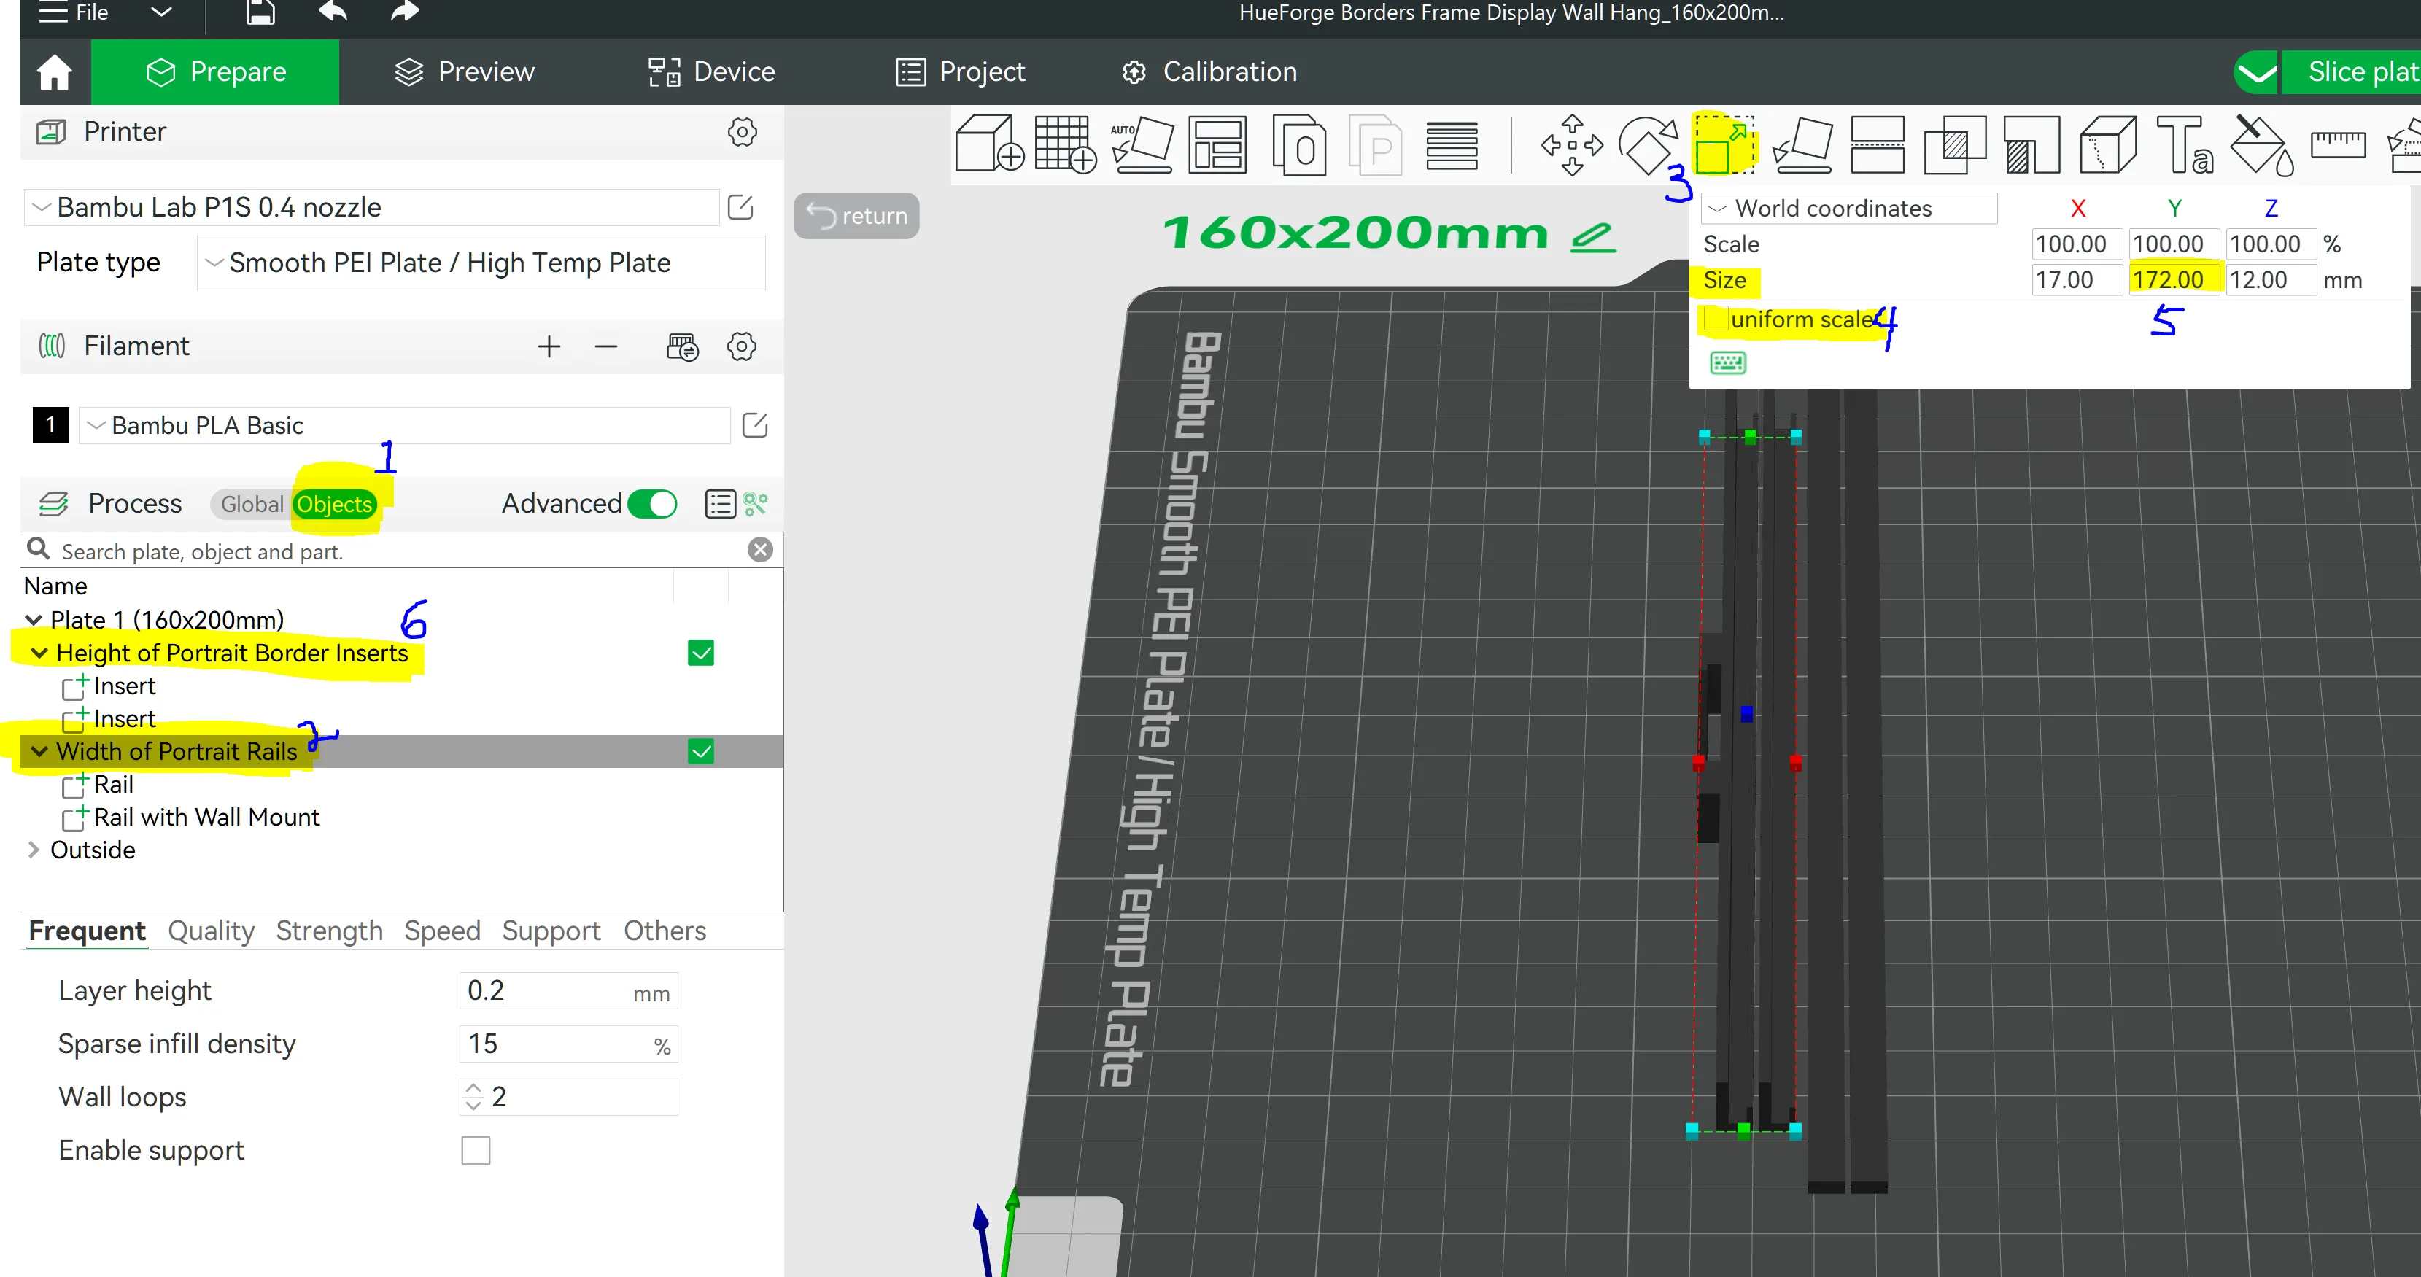Add a new plate with the grid-plus icon
2421x1277 pixels.
pyautogui.click(x=1065, y=146)
